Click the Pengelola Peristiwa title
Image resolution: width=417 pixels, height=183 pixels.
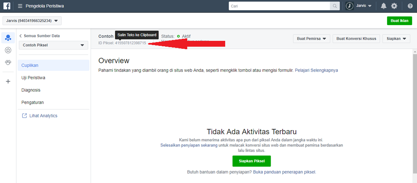pyautogui.click(x=45, y=6)
